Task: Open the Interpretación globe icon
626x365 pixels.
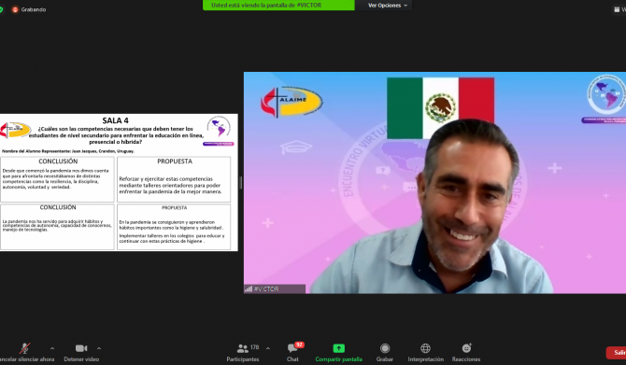Action: [425, 348]
